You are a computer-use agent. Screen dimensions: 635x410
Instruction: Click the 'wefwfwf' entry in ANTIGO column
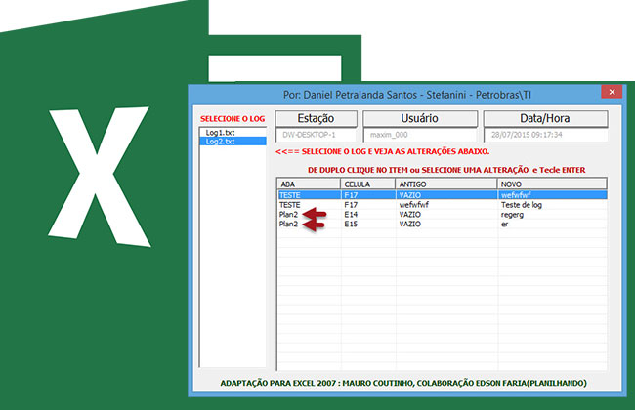[x=414, y=205]
